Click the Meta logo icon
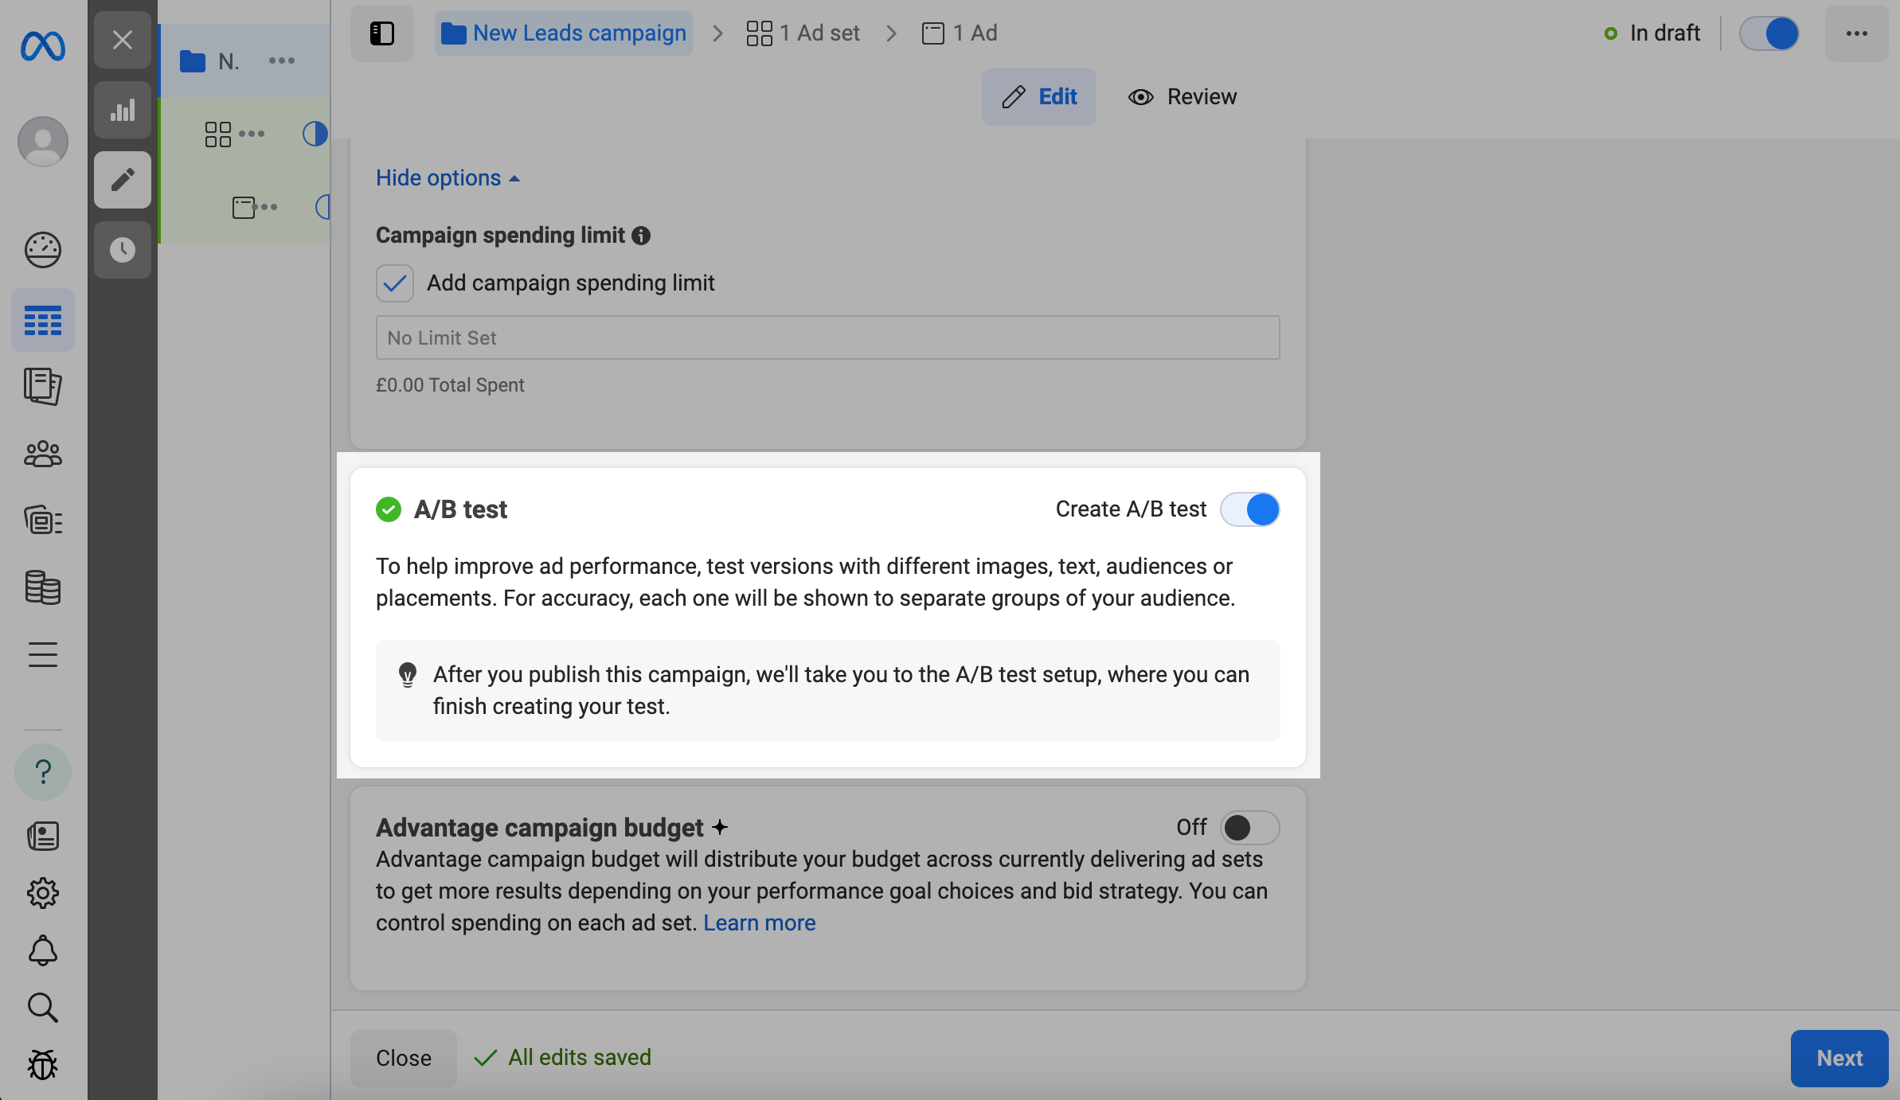This screenshot has height=1100, width=1900. (43, 46)
